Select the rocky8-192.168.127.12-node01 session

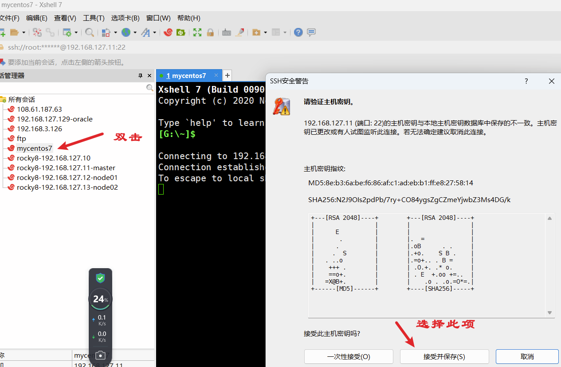click(67, 177)
